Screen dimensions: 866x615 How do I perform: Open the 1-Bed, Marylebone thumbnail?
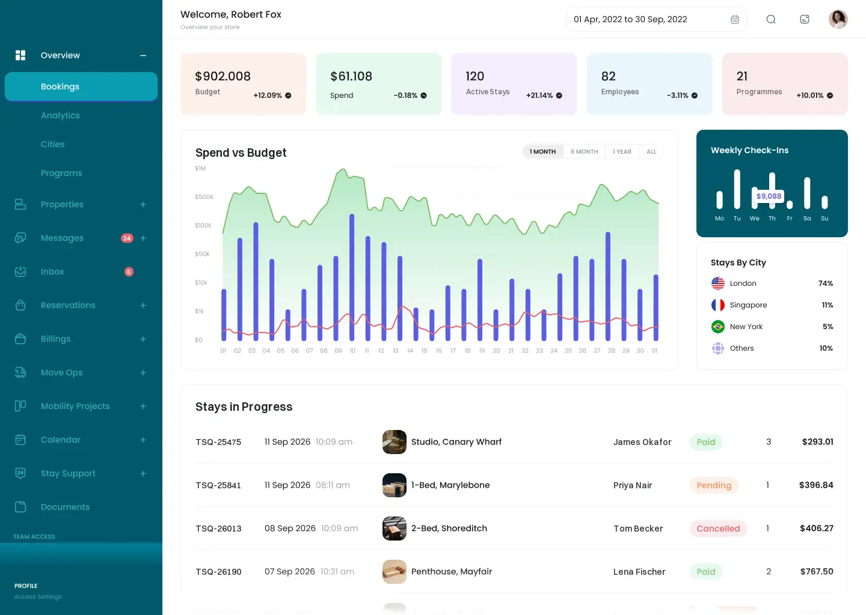tap(395, 485)
